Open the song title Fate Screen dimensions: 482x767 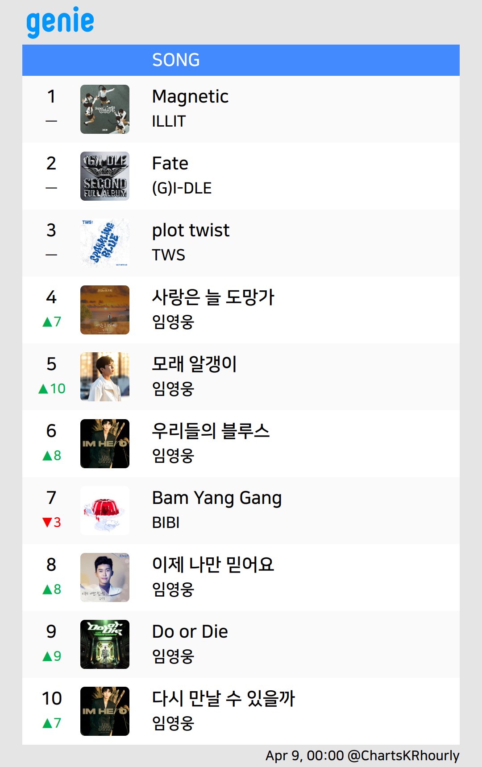[x=170, y=163]
